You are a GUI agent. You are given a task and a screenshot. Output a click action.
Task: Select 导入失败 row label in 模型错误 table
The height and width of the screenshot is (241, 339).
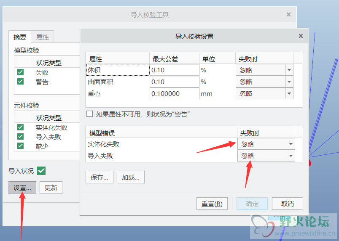(x=100, y=156)
